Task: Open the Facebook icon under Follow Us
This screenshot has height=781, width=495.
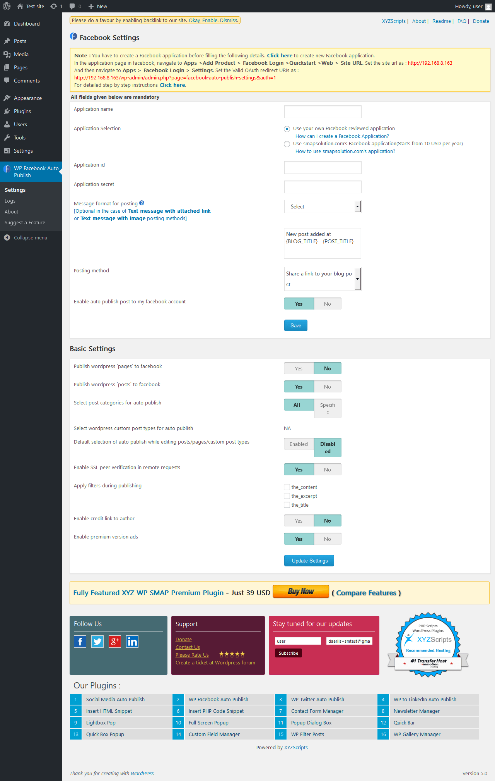Action: click(80, 642)
